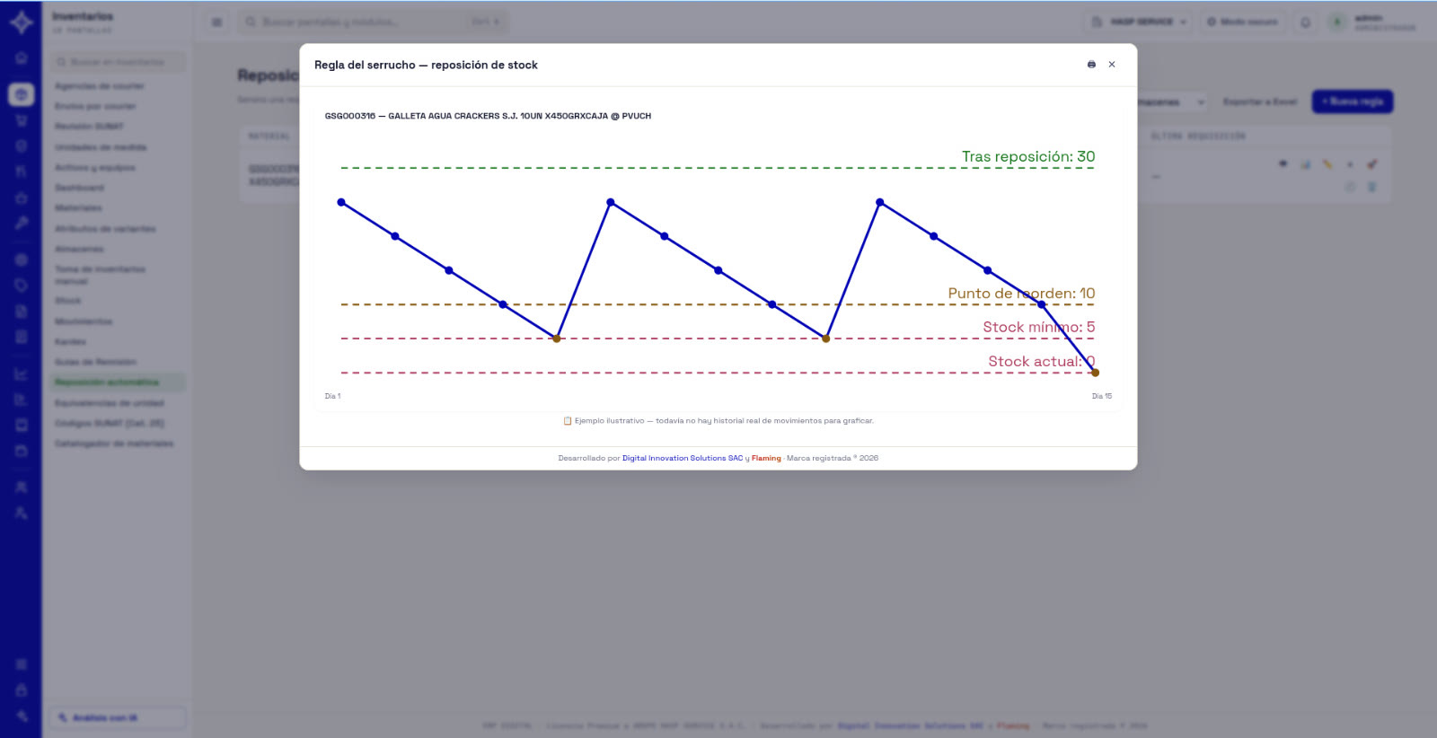Go to Materiales in the sidebar

tap(78, 208)
